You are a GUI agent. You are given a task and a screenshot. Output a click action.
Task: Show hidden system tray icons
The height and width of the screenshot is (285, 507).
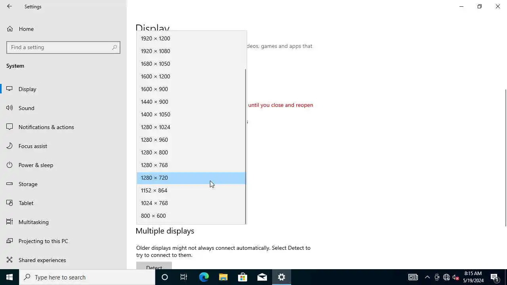[427, 277]
